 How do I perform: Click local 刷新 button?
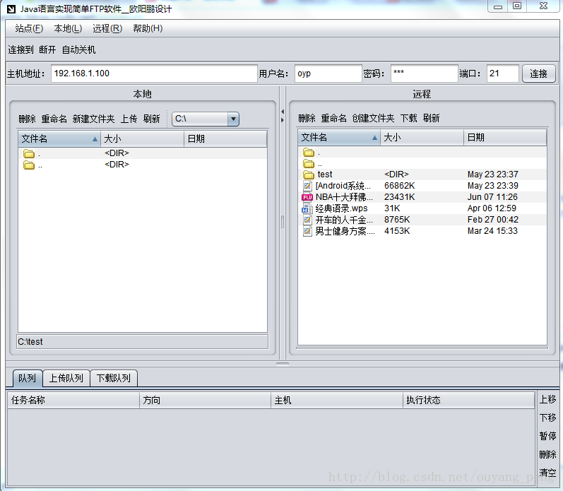(x=151, y=119)
